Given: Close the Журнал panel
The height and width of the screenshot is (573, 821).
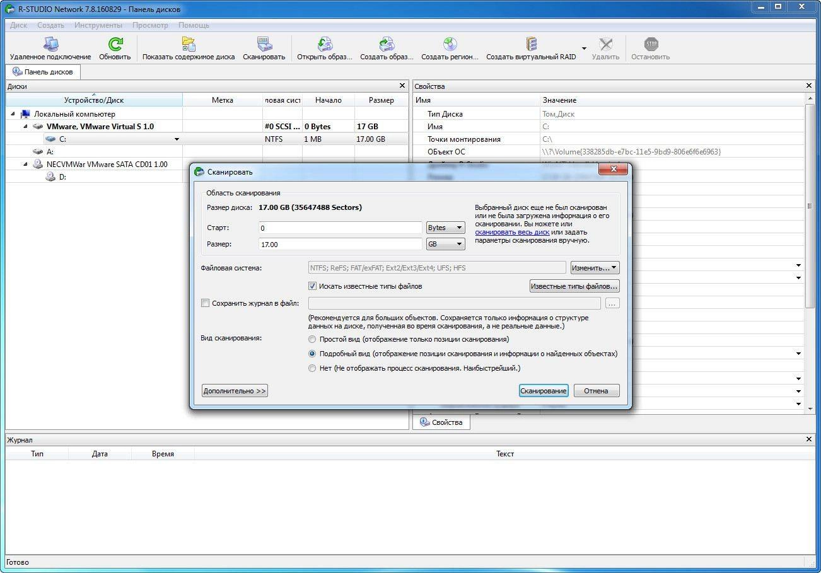Looking at the screenshot, I should click(810, 439).
